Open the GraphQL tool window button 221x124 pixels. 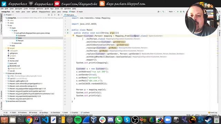pyautogui.click(x=74, y=113)
